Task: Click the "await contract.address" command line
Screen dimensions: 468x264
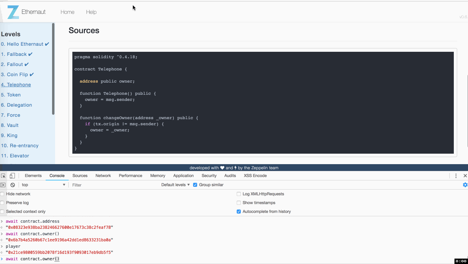Action: [32, 221]
